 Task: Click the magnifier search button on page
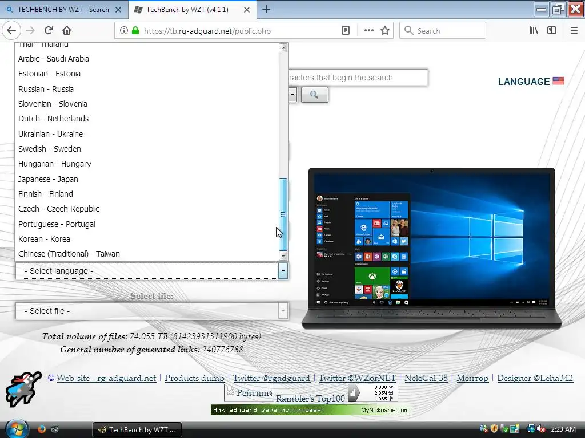315,95
